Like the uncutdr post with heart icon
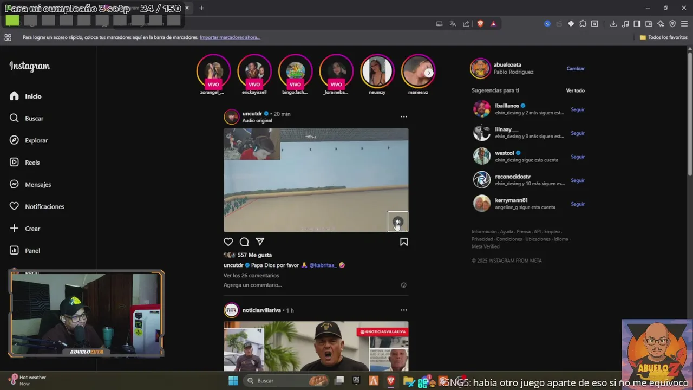Image resolution: width=693 pixels, height=390 pixels. [x=228, y=242]
